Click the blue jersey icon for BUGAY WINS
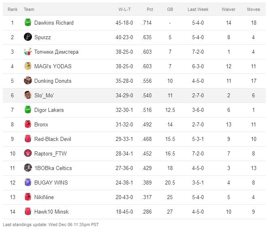This screenshot has height=233, width=269. [x=28, y=183]
